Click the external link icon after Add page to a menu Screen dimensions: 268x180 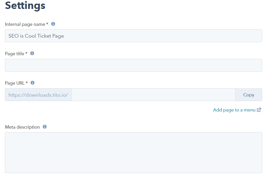pos(259,110)
